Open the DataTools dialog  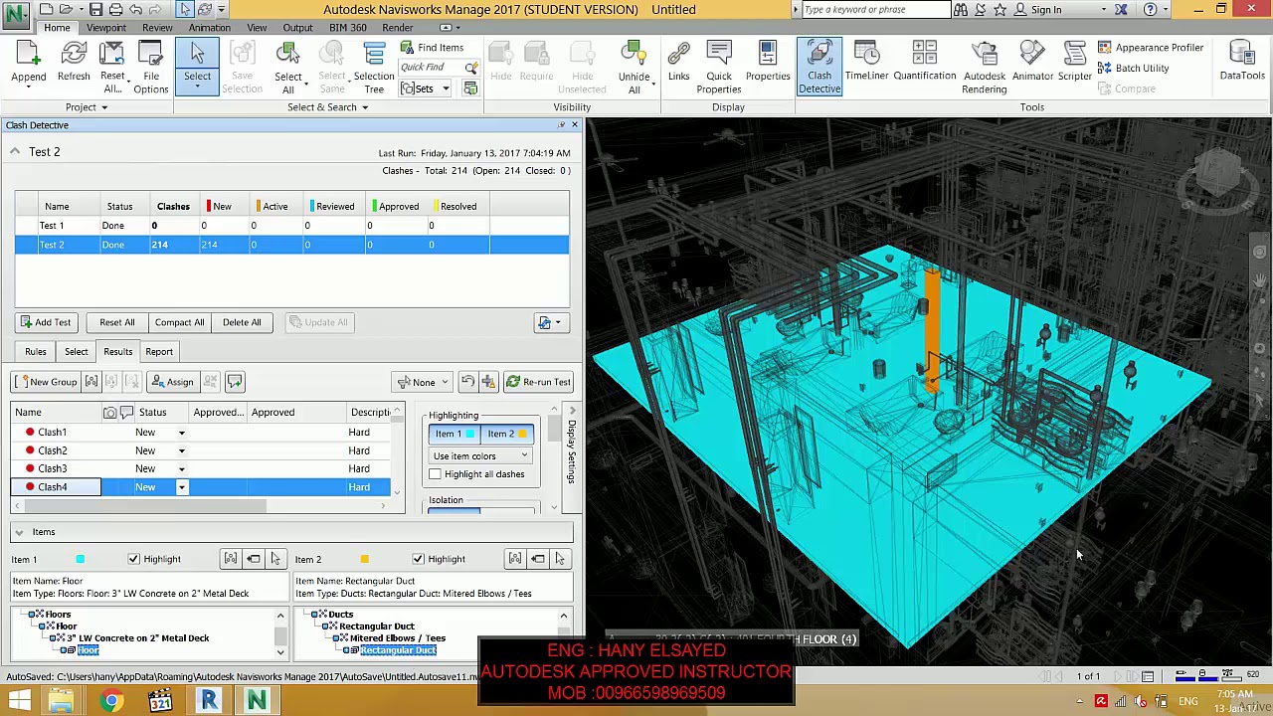point(1242,62)
